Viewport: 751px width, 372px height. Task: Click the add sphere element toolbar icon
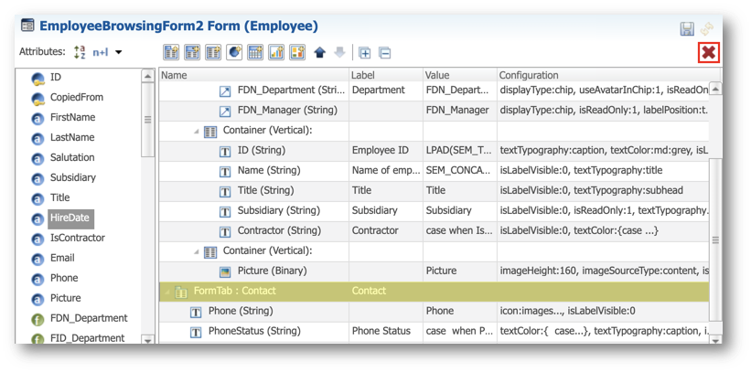pyautogui.click(x=234, y=52)
